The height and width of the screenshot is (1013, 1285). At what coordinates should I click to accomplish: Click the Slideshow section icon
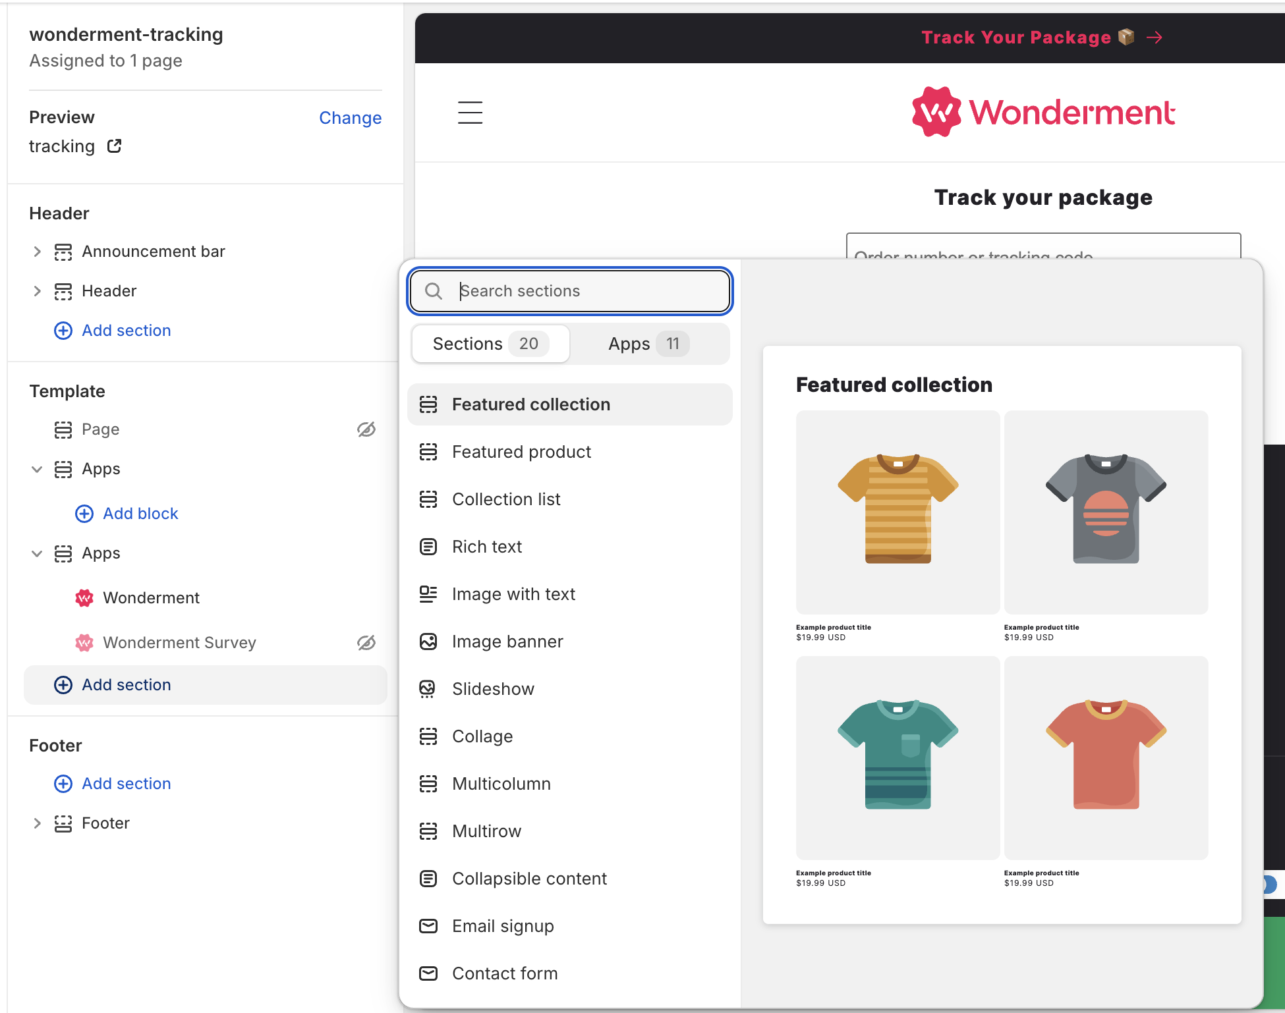[x=428, y=689]
